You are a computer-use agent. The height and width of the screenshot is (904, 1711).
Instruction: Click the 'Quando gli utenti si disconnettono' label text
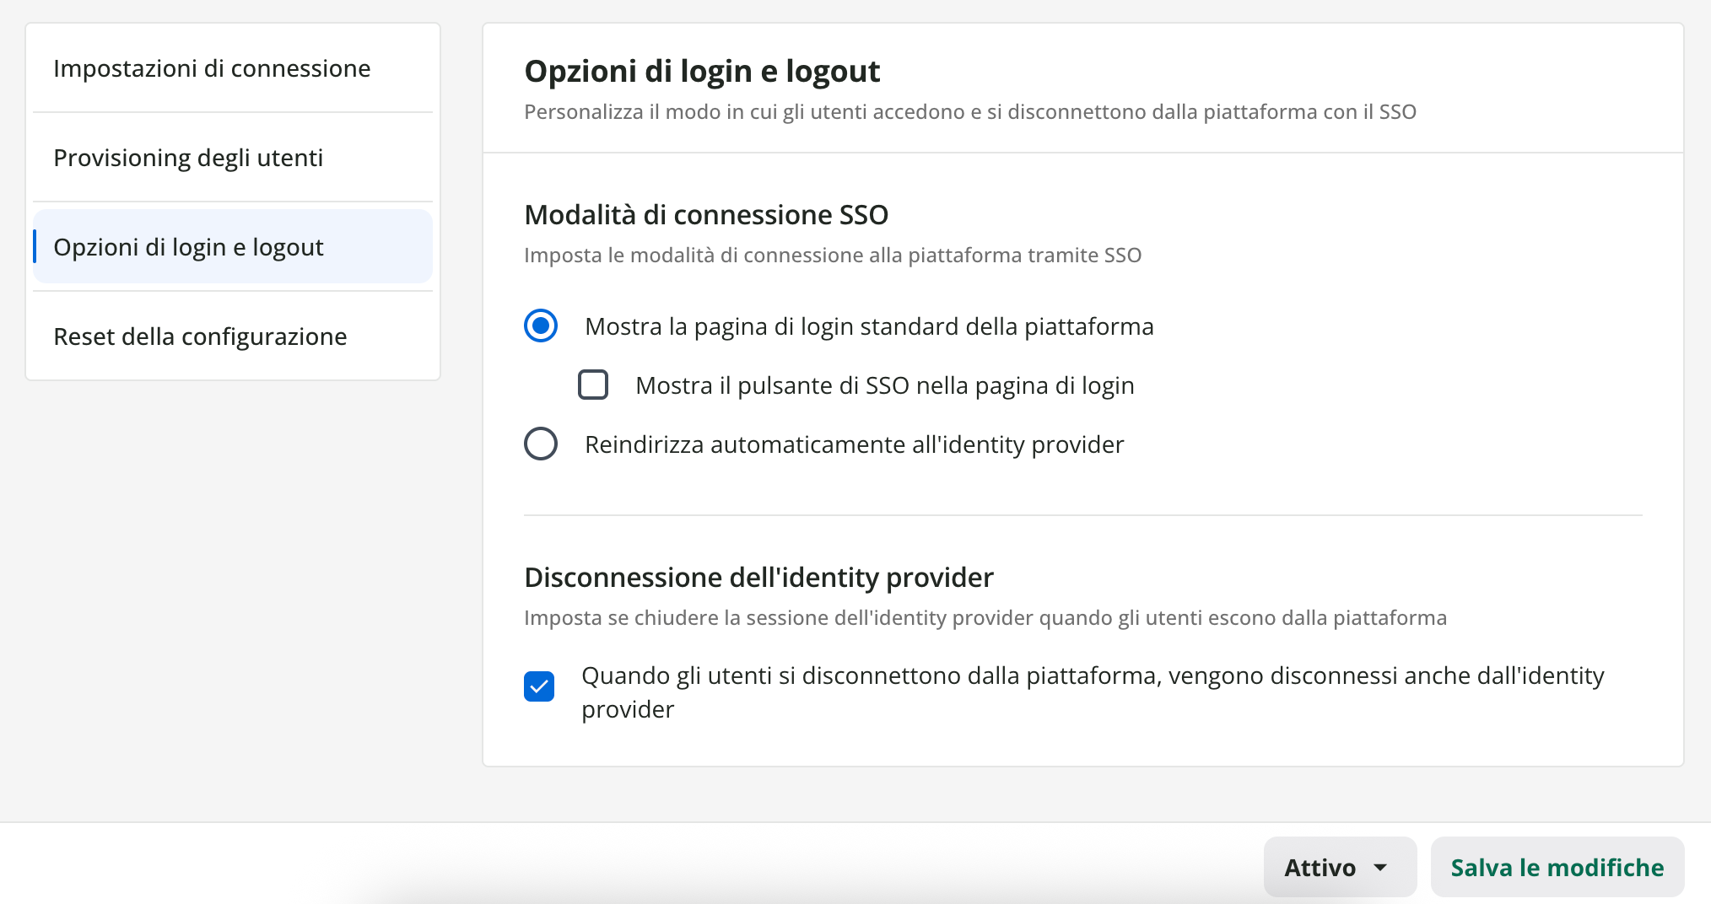(x=1092, y=676)
